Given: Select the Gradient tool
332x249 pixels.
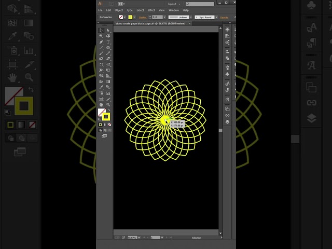Looking at the screenshot, I should 108,81.
